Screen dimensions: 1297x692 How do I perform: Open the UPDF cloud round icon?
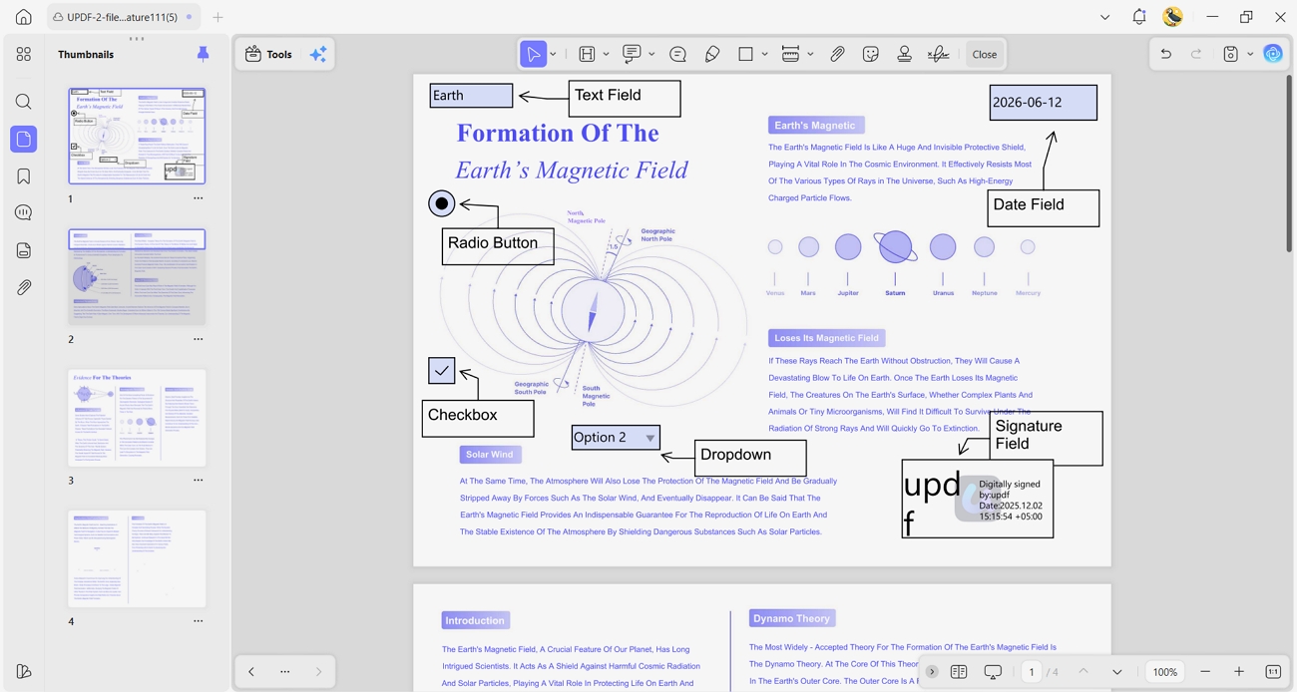click(1273, 54)
